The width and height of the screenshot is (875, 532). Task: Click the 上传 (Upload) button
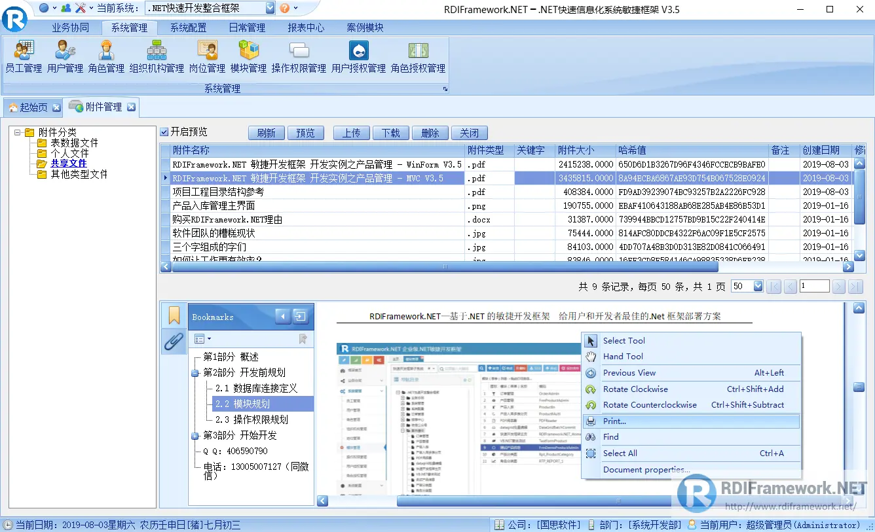coord(351,132)
